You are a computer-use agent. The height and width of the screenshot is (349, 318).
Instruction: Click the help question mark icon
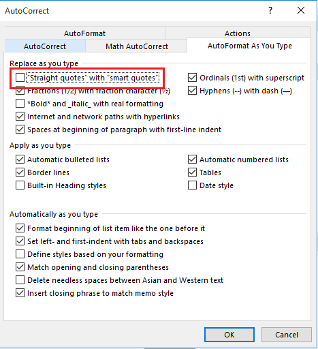(270, 10)
